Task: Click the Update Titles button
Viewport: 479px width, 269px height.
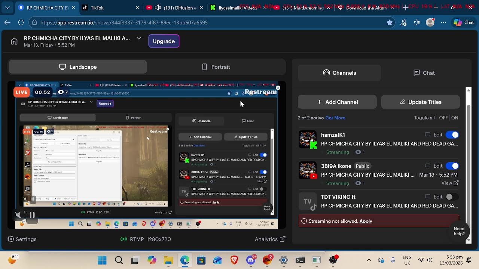Action: 420,102
